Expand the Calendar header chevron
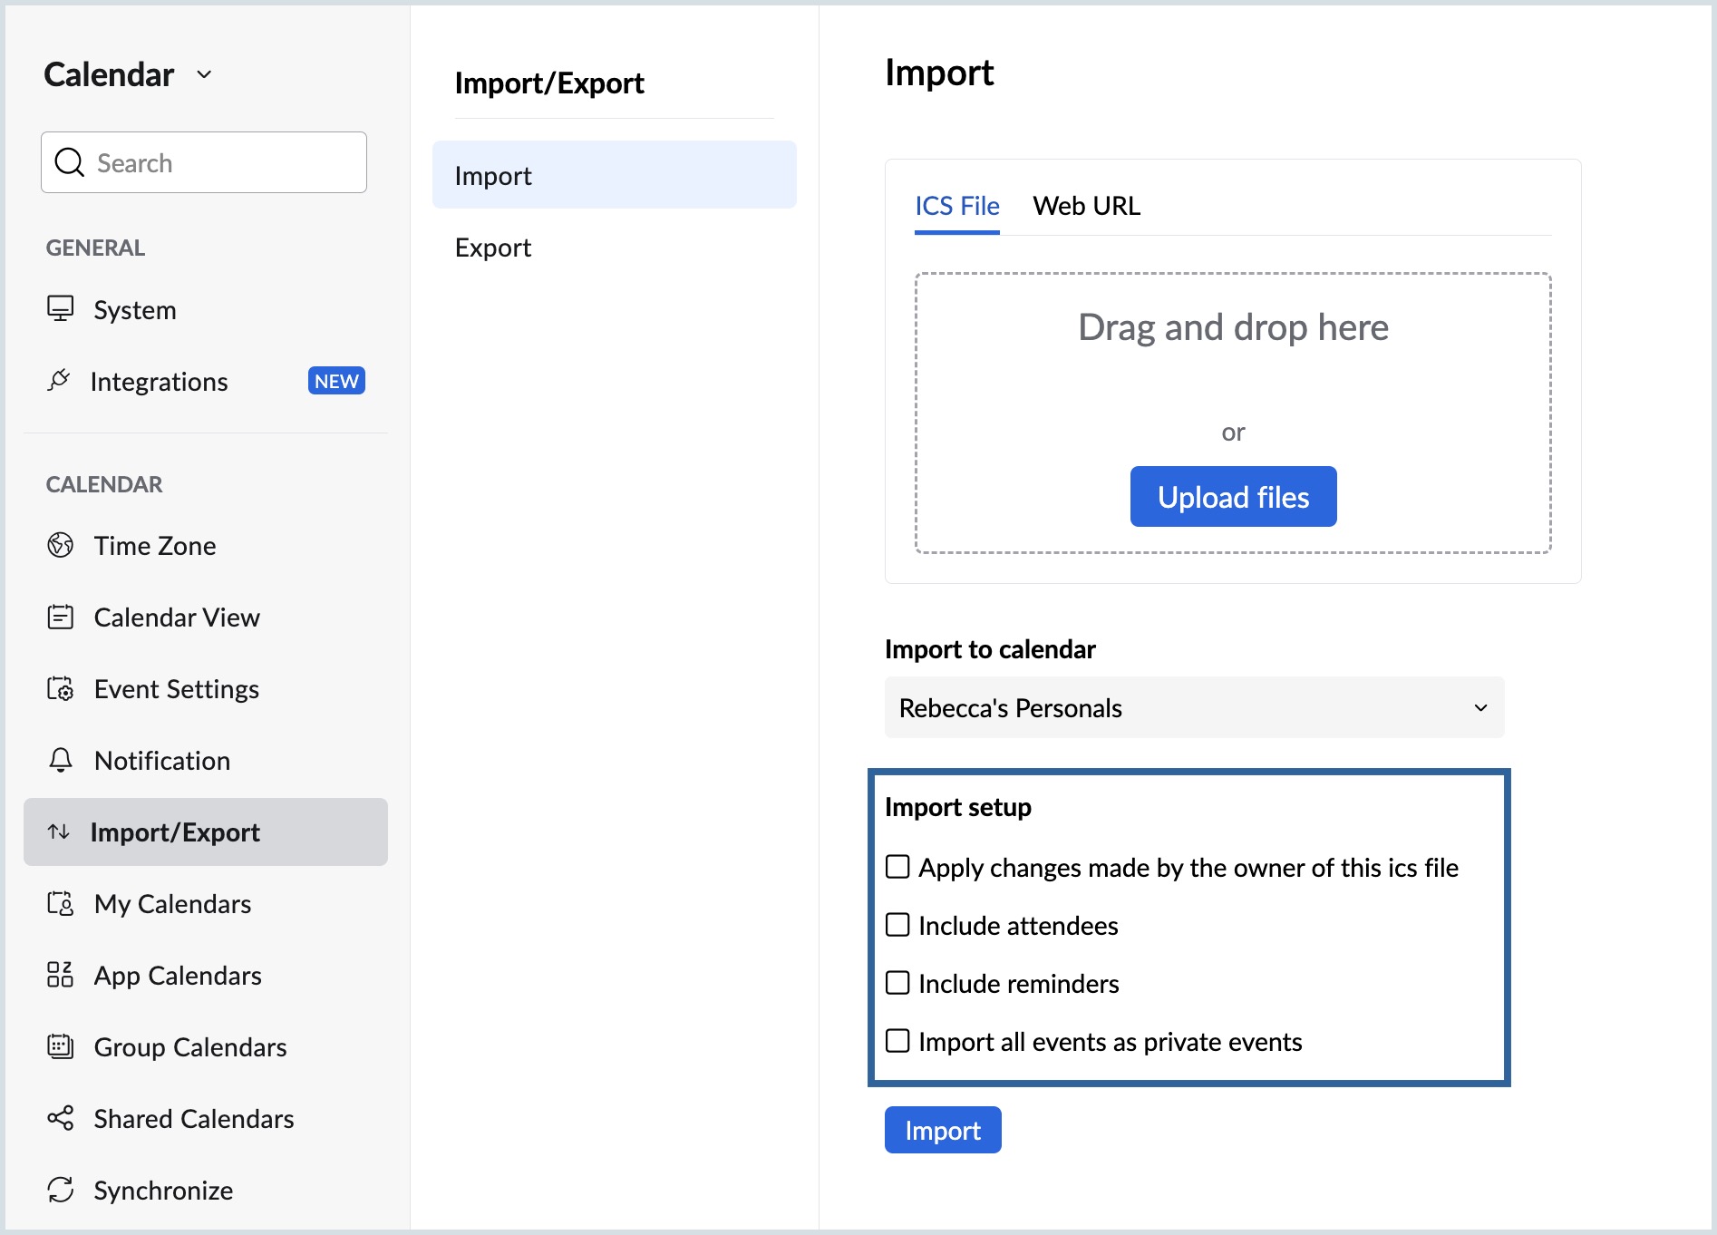 [x=205, y=74]
